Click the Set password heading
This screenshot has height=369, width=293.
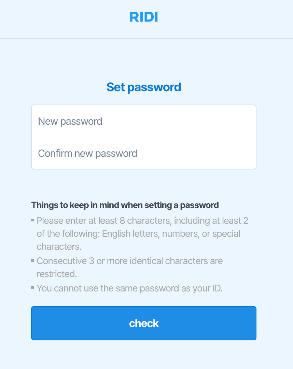tap(144, 87)
